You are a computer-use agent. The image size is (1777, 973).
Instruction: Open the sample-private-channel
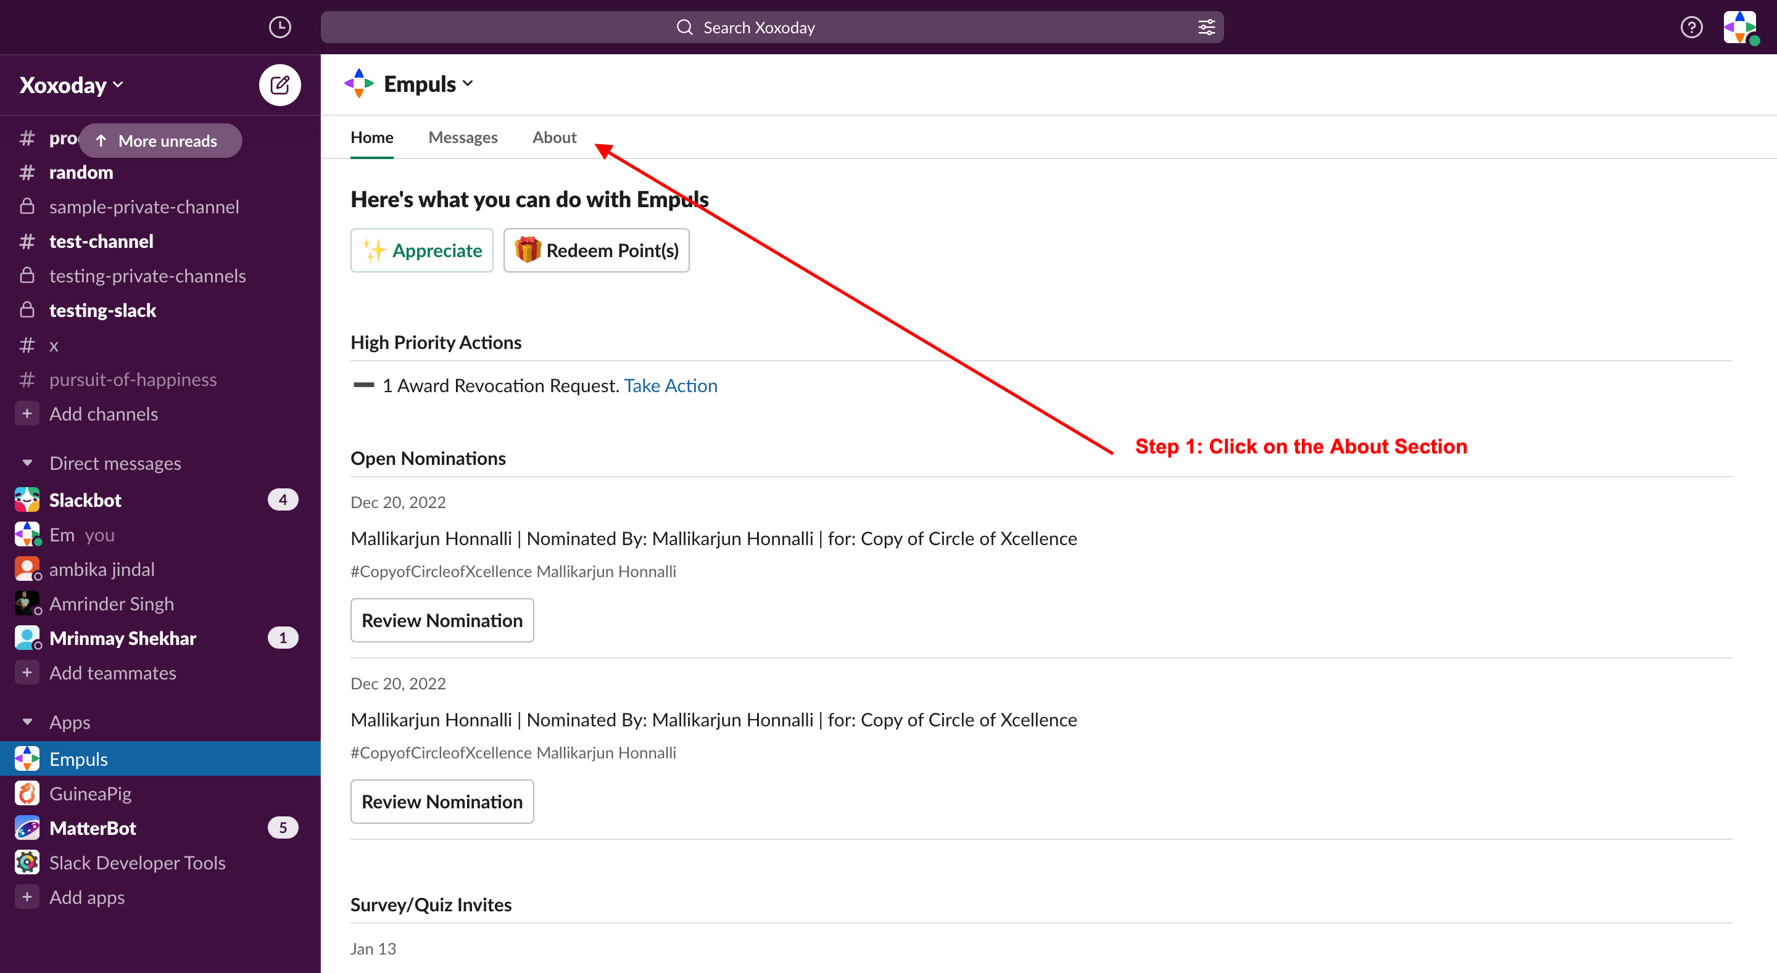coord(160,207)
